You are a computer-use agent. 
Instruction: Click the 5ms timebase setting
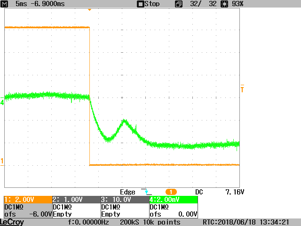pos(21,4)
